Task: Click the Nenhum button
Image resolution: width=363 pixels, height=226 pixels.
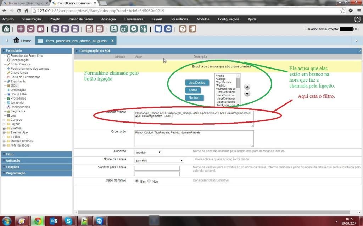Action: [x=194, y=97]
